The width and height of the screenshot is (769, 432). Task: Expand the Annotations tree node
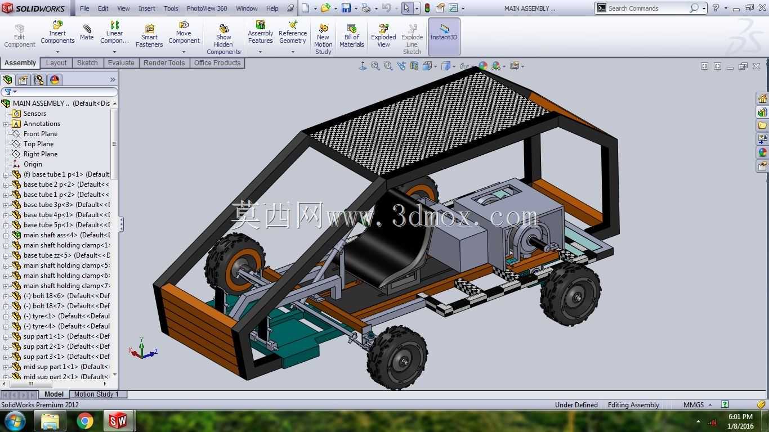(x=6, y=124)
